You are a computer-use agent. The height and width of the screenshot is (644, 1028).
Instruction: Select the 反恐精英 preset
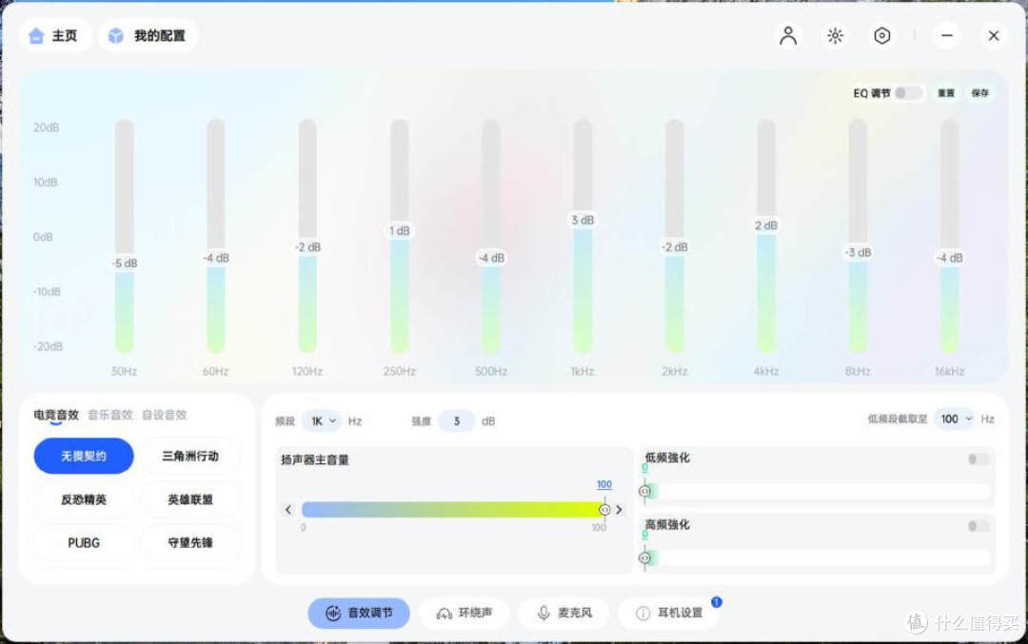(x=83, y=499)
